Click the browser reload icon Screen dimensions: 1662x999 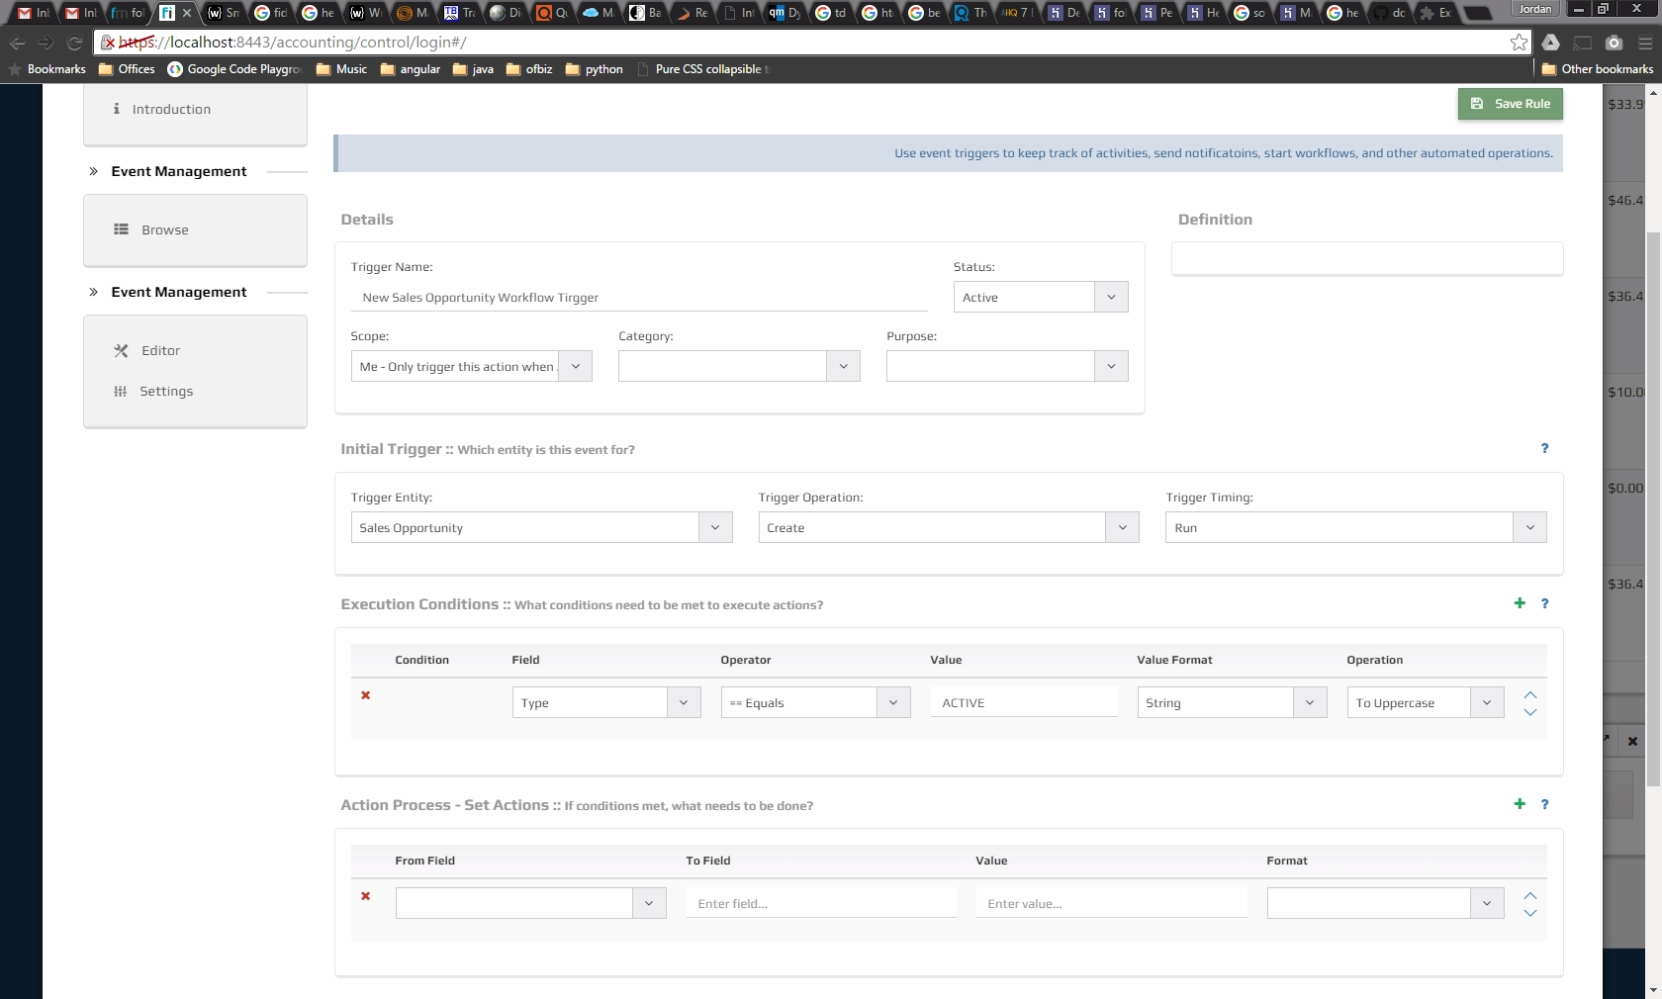pos(74,43)
